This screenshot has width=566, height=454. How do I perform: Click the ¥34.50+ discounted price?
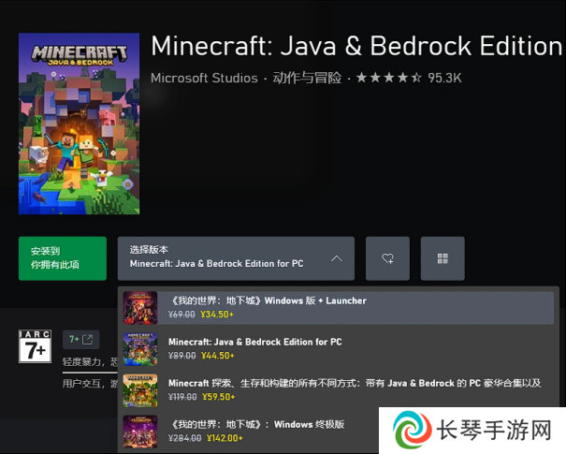click(x=217, y=315)
